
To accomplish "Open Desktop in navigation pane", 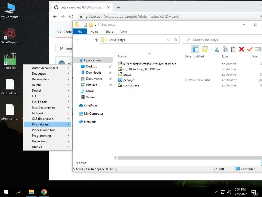I will [x=92, y=66].
